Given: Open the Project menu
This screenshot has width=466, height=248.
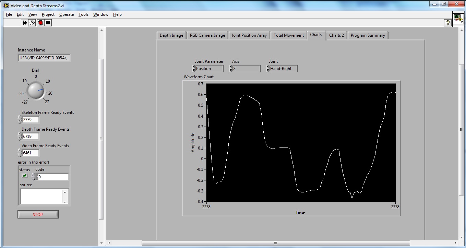Looking at the screenshot, I should 48,14.
